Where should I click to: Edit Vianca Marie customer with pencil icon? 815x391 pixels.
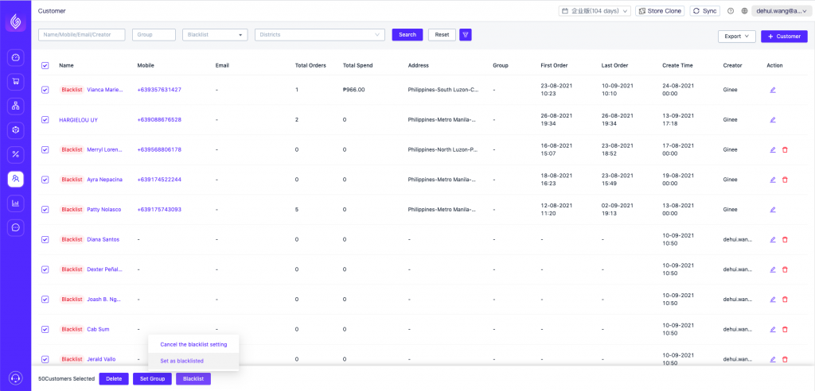[x=772, y=90]
